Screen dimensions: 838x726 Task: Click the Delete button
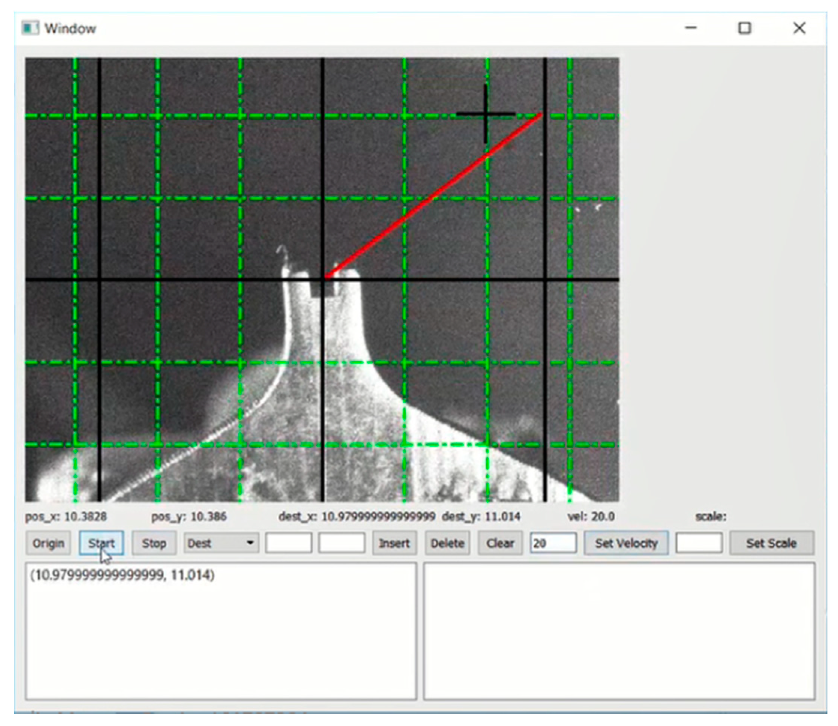[x=447, y=543]
